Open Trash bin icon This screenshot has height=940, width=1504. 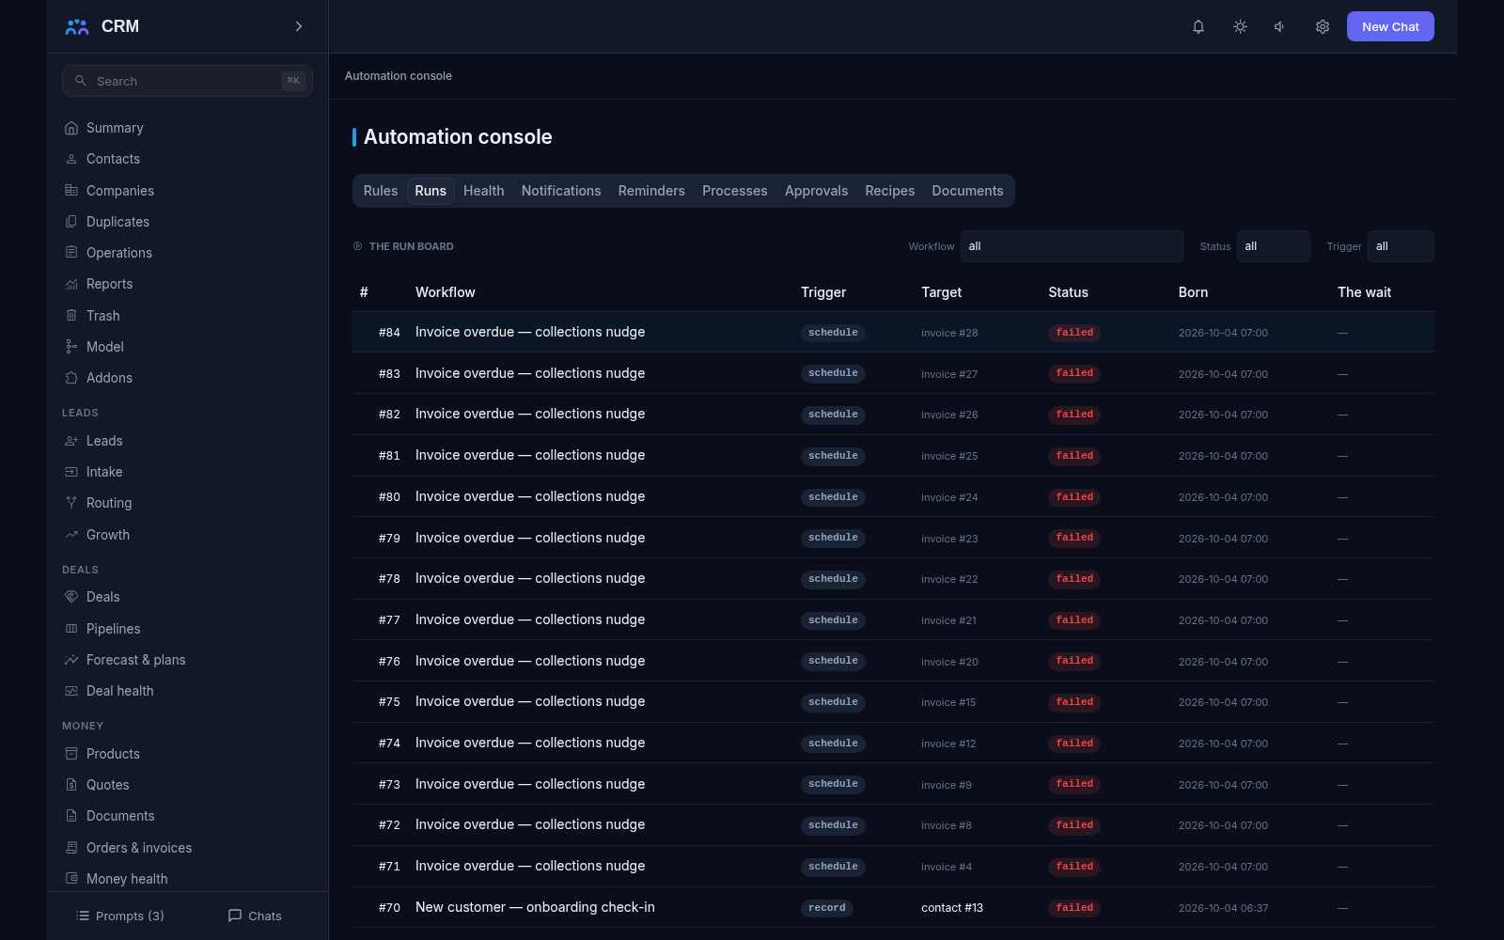click(71, 316)
